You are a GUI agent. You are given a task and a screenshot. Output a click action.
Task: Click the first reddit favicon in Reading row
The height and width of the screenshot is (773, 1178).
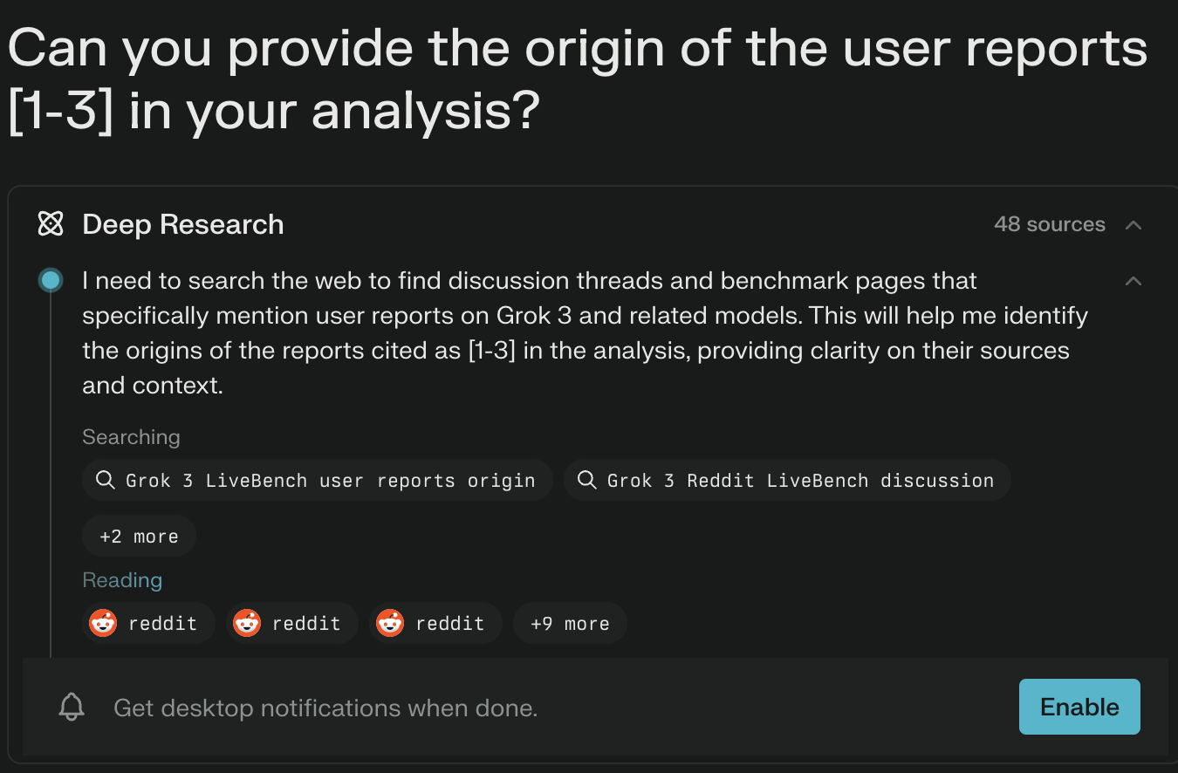point(103,623)
